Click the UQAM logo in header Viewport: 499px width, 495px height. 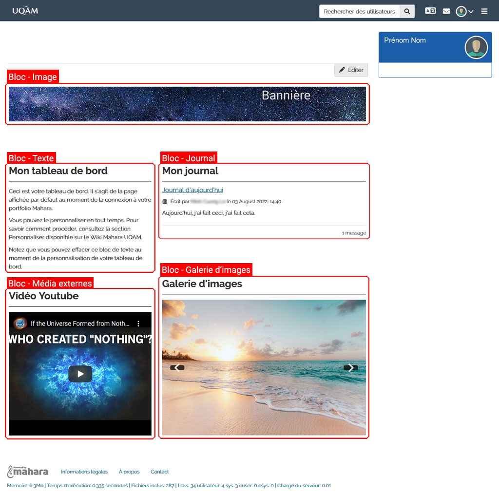tap(25, 11)
